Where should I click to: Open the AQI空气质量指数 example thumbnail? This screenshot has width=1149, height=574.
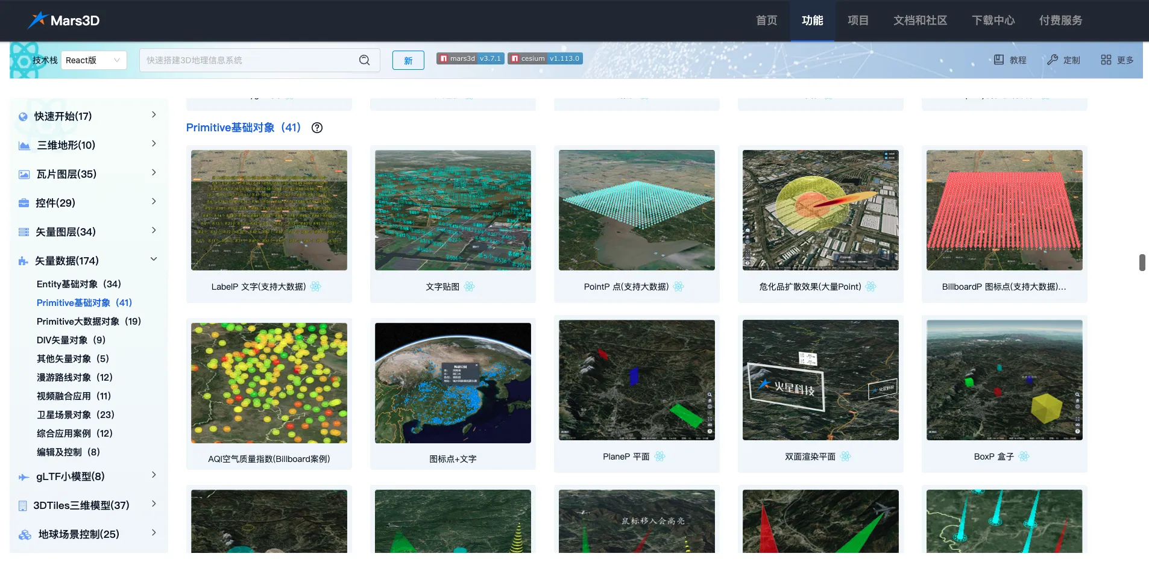click(269, 383)
